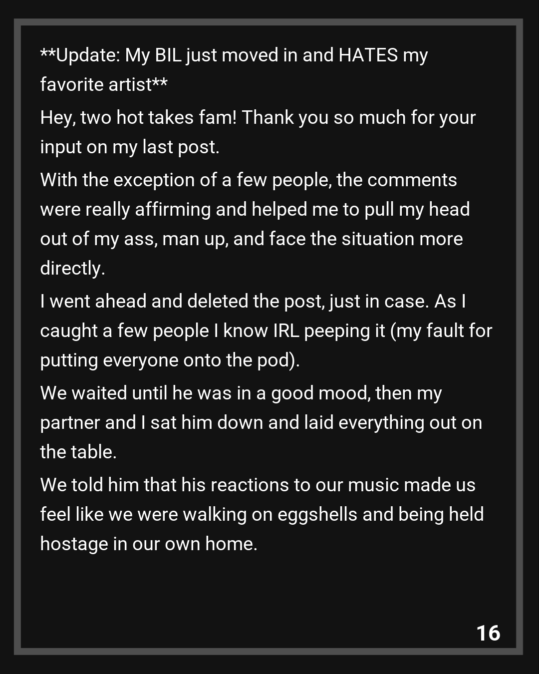The width and height of the screenshot is (539, 674).
Task: Click the text "the table."
Action: click(x=78, y=452)
